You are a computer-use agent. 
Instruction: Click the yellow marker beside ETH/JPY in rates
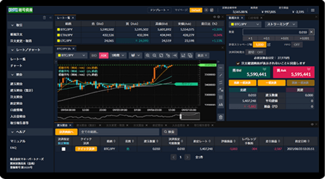pyautogui.click(x=58, y=35)
